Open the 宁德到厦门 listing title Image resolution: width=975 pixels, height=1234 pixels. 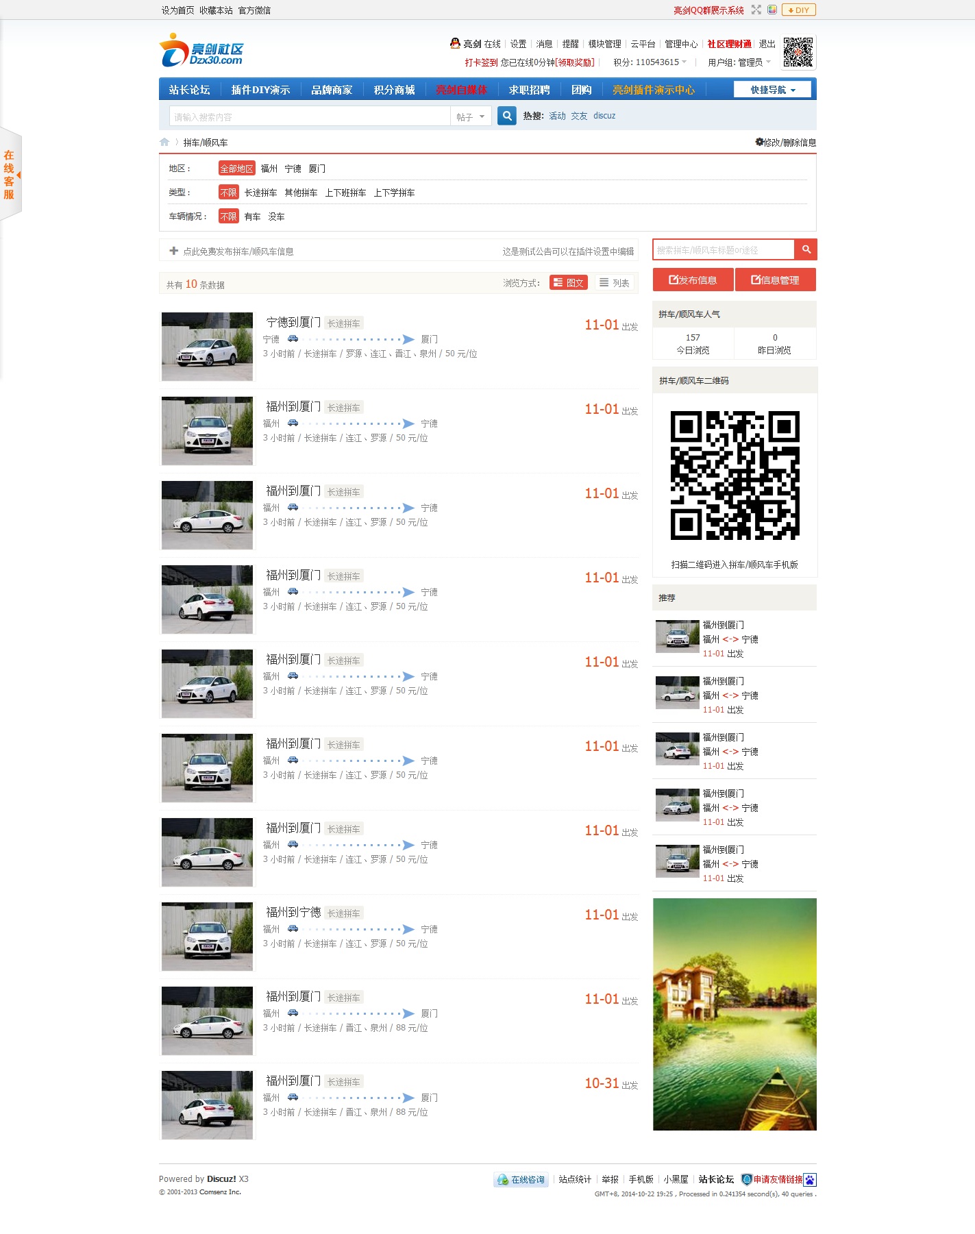pyautogui.click(x=293, y=322)
